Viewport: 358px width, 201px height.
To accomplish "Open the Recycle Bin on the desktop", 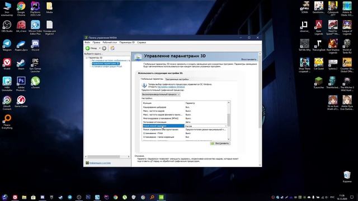I will [x=347, y=176].
